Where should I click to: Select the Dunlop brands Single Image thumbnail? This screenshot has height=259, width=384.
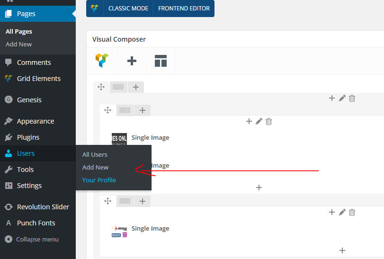coord(119,232)
